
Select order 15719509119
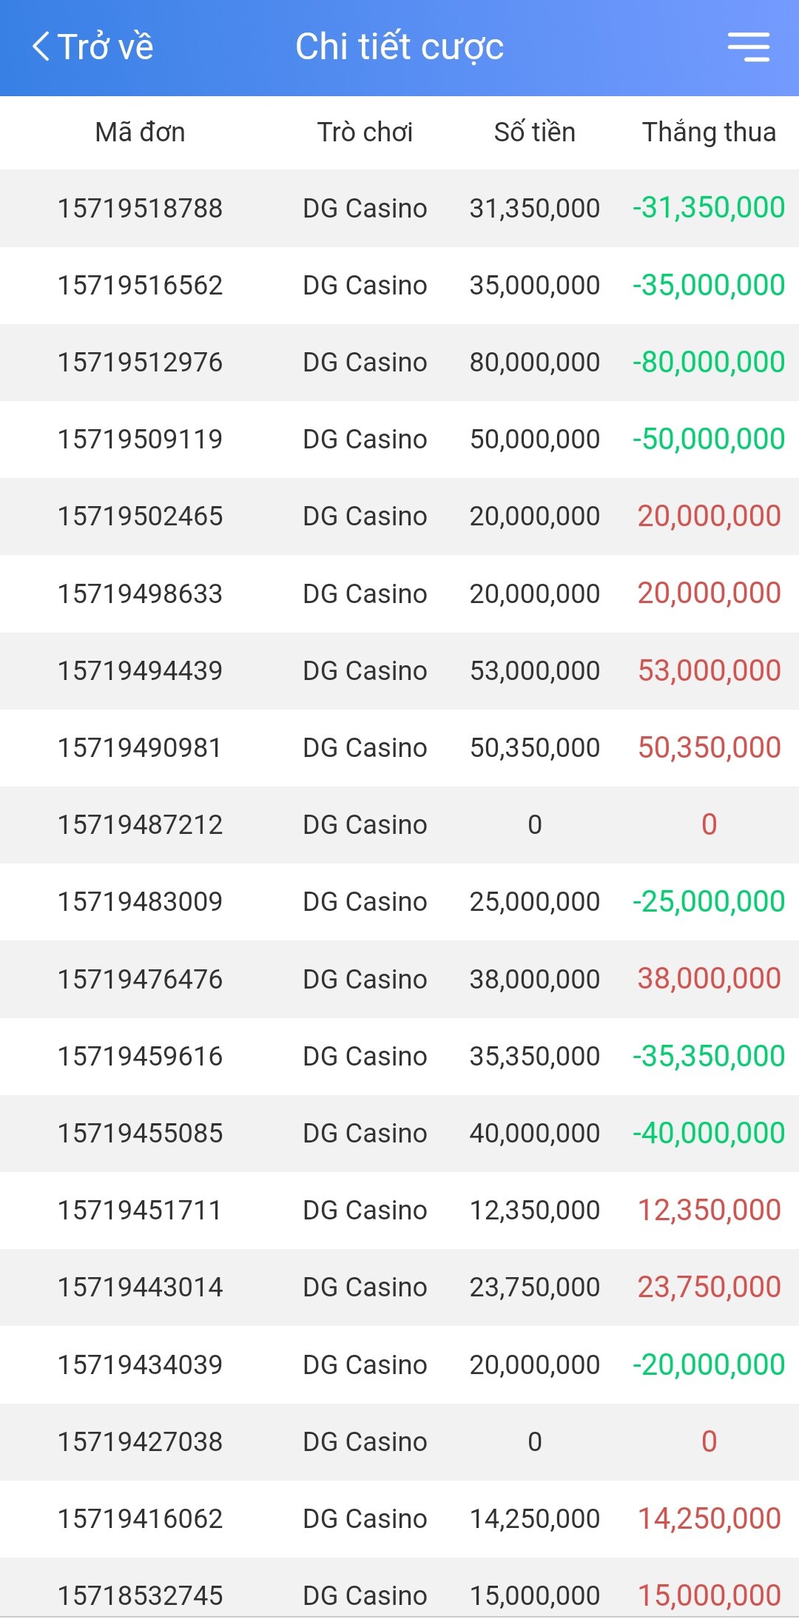coord(140,440)
